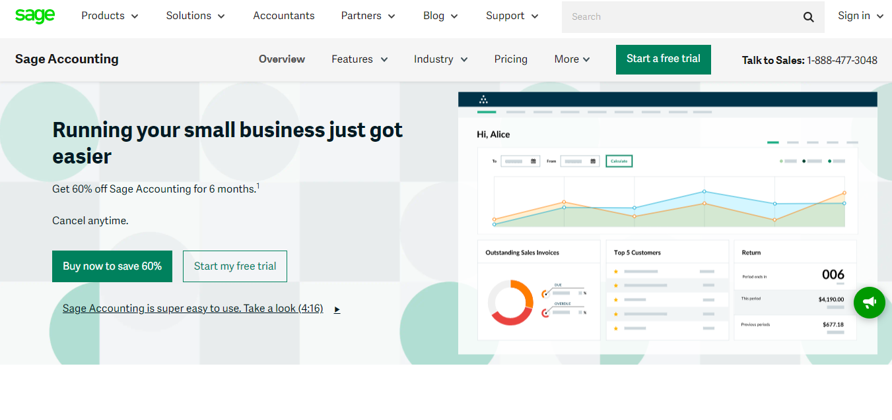Image resolution: width=892 pixels, height=420 pixels.
Task: Click the Start a free trial button
Action: click(x=664, y=59)
